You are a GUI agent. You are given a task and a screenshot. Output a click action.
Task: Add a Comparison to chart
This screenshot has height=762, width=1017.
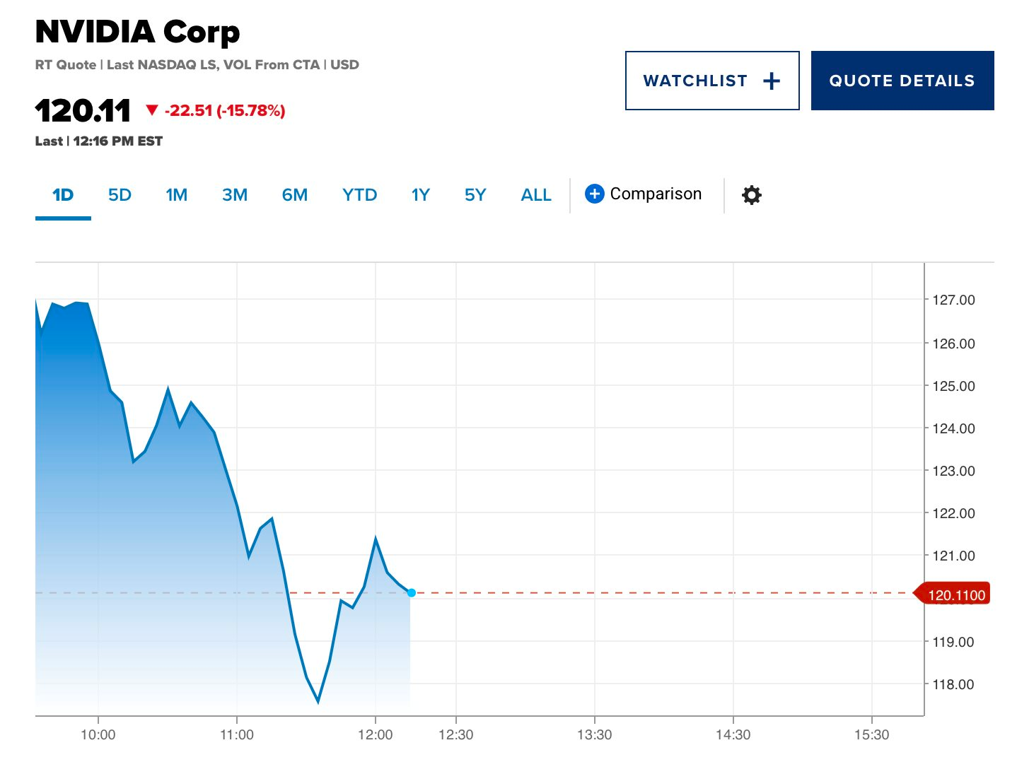(x=655, y=194)
